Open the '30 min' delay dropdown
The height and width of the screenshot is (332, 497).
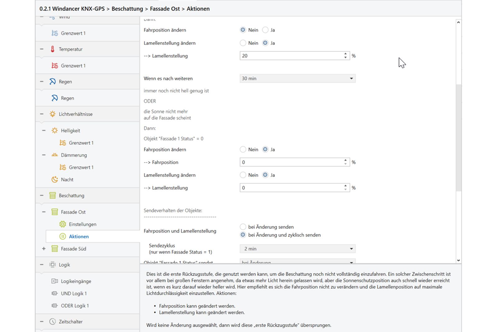(298, 78)
